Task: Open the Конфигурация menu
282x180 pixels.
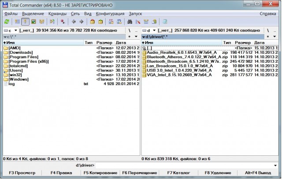Action: [x=110, y=14]
